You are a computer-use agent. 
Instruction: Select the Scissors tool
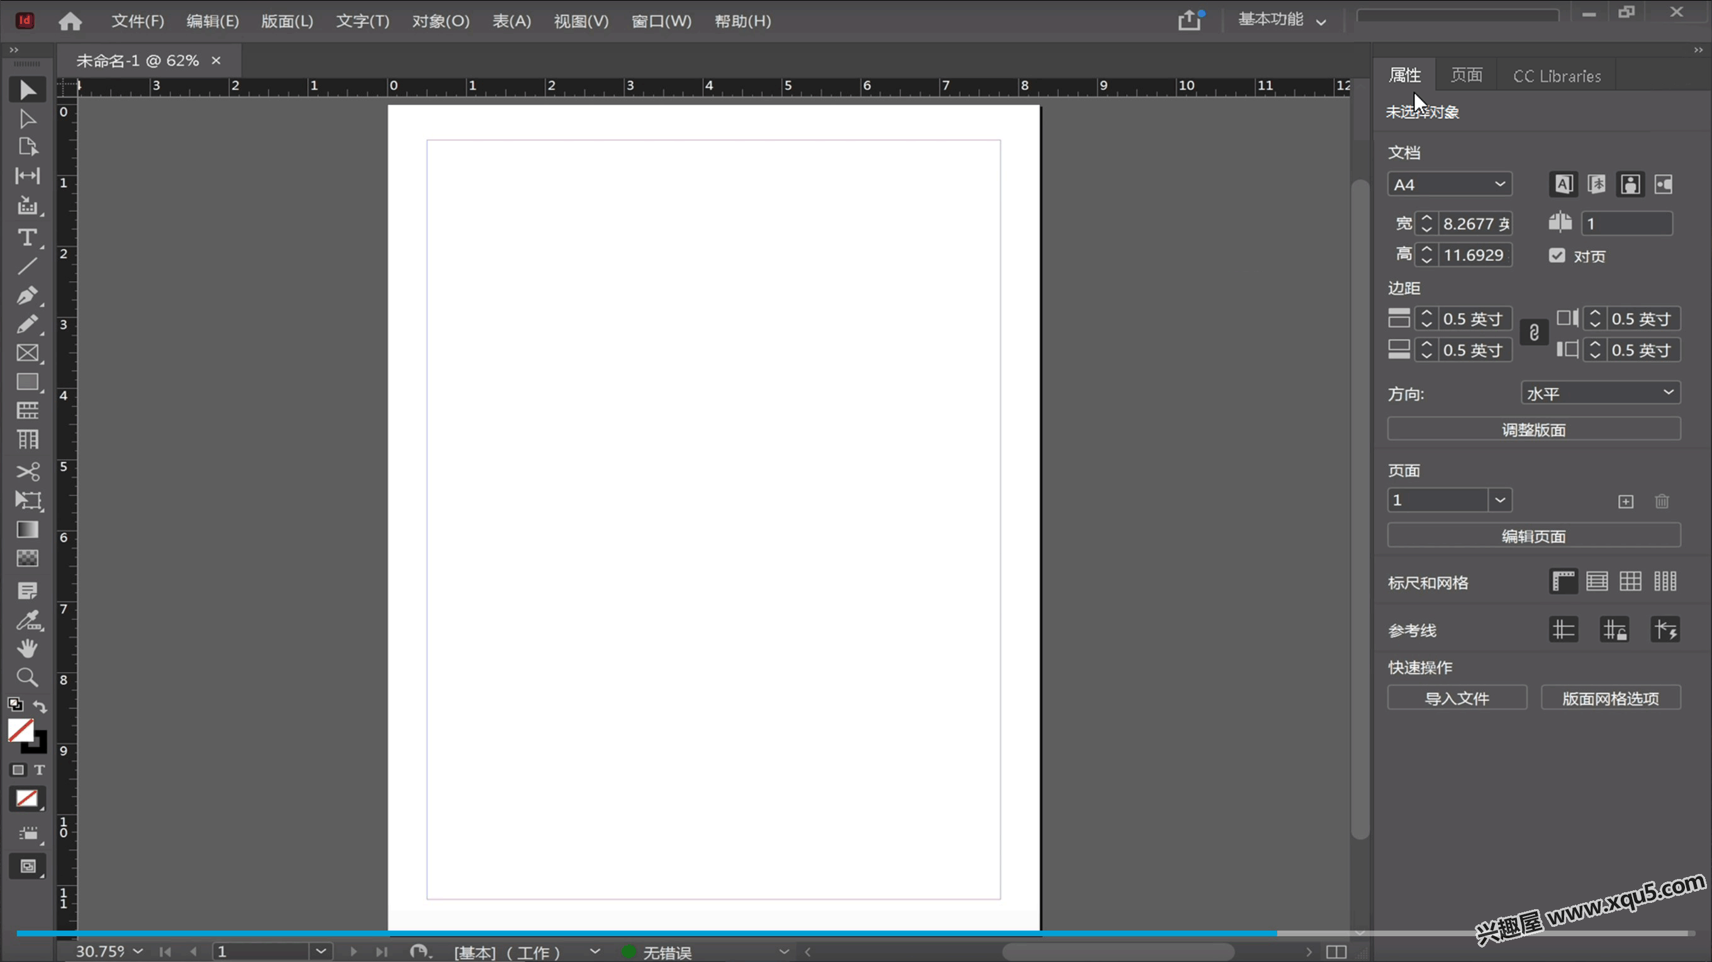[27, 471]
